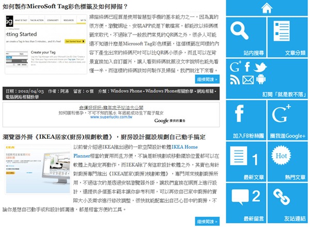Open the Android robot icon
This screenshot has width=310, height=227.
point(261,79)
